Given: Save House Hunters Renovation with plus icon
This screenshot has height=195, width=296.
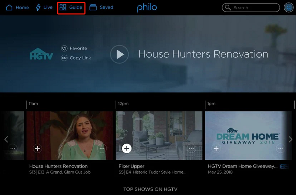Looking at the screenshot, I should click(x=37, y=148).
